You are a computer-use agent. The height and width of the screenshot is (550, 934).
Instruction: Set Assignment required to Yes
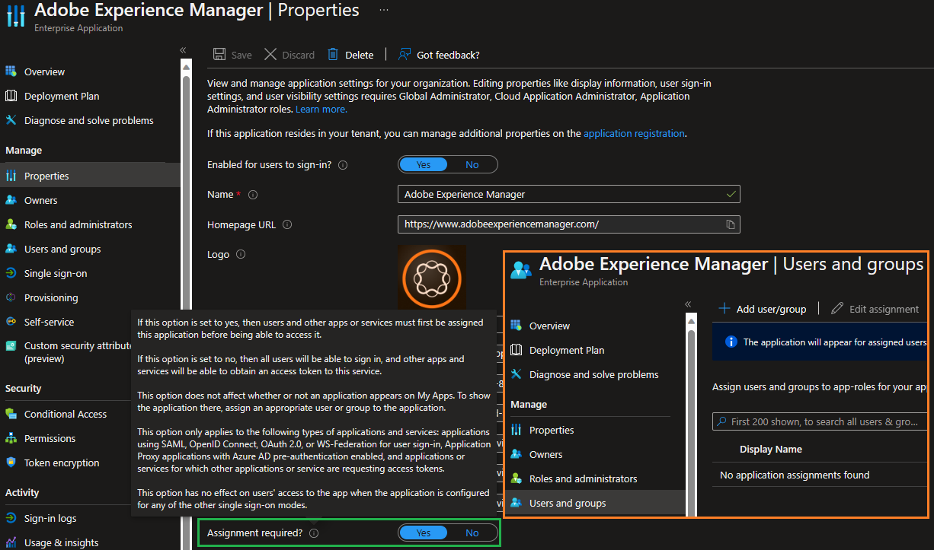pos(423,533)
